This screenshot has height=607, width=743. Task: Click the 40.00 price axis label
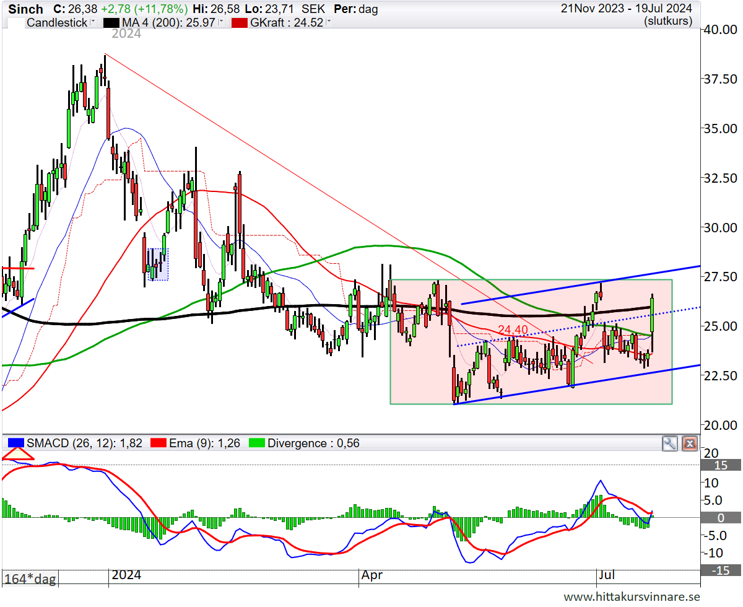click(x=720, y=29)
